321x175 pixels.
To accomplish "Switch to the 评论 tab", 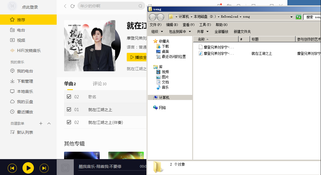I will 99,84.
